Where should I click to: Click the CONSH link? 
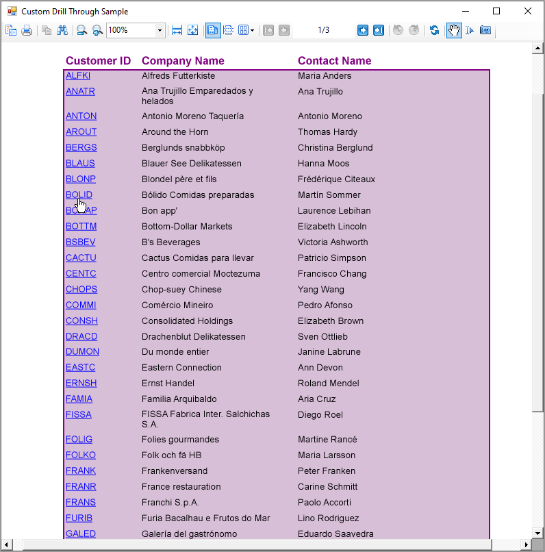82,321
